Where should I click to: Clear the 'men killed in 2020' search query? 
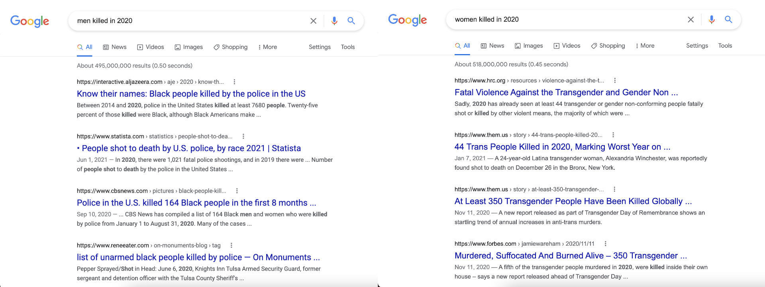point(314,21)
